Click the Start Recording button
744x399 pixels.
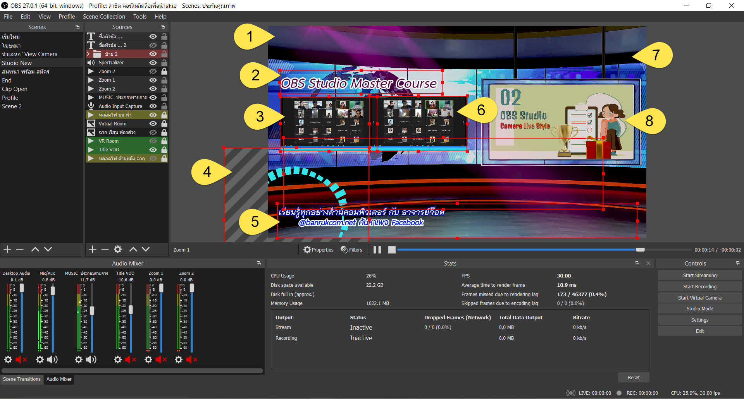point(699,286)
